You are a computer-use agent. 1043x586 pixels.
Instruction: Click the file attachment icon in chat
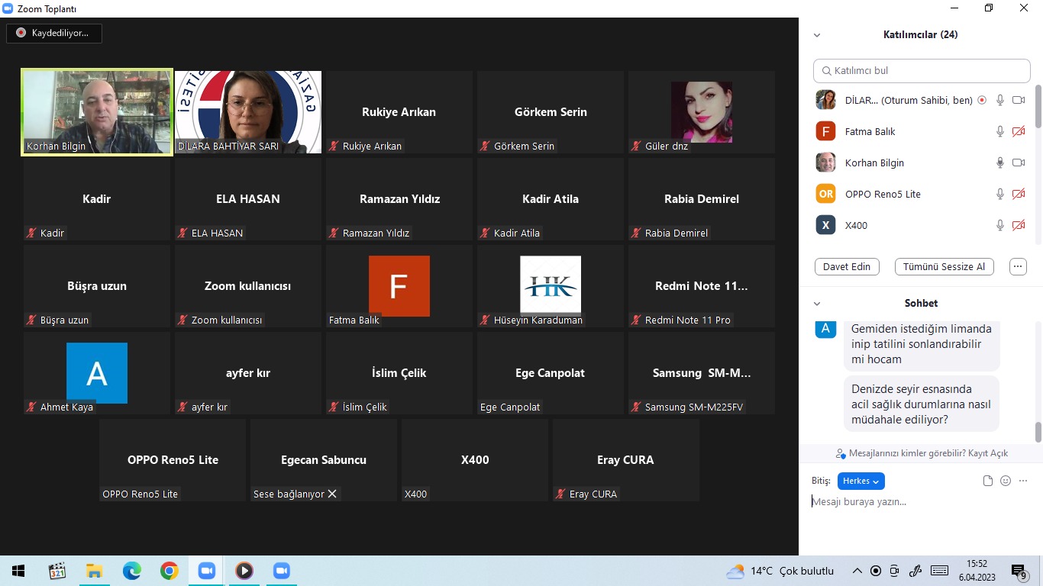(x=988, y=481)
